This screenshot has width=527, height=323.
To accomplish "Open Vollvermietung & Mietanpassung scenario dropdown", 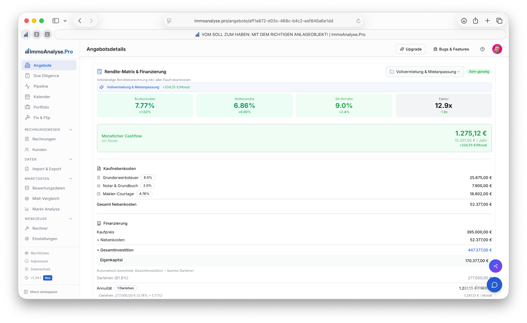I will point(425,72).
